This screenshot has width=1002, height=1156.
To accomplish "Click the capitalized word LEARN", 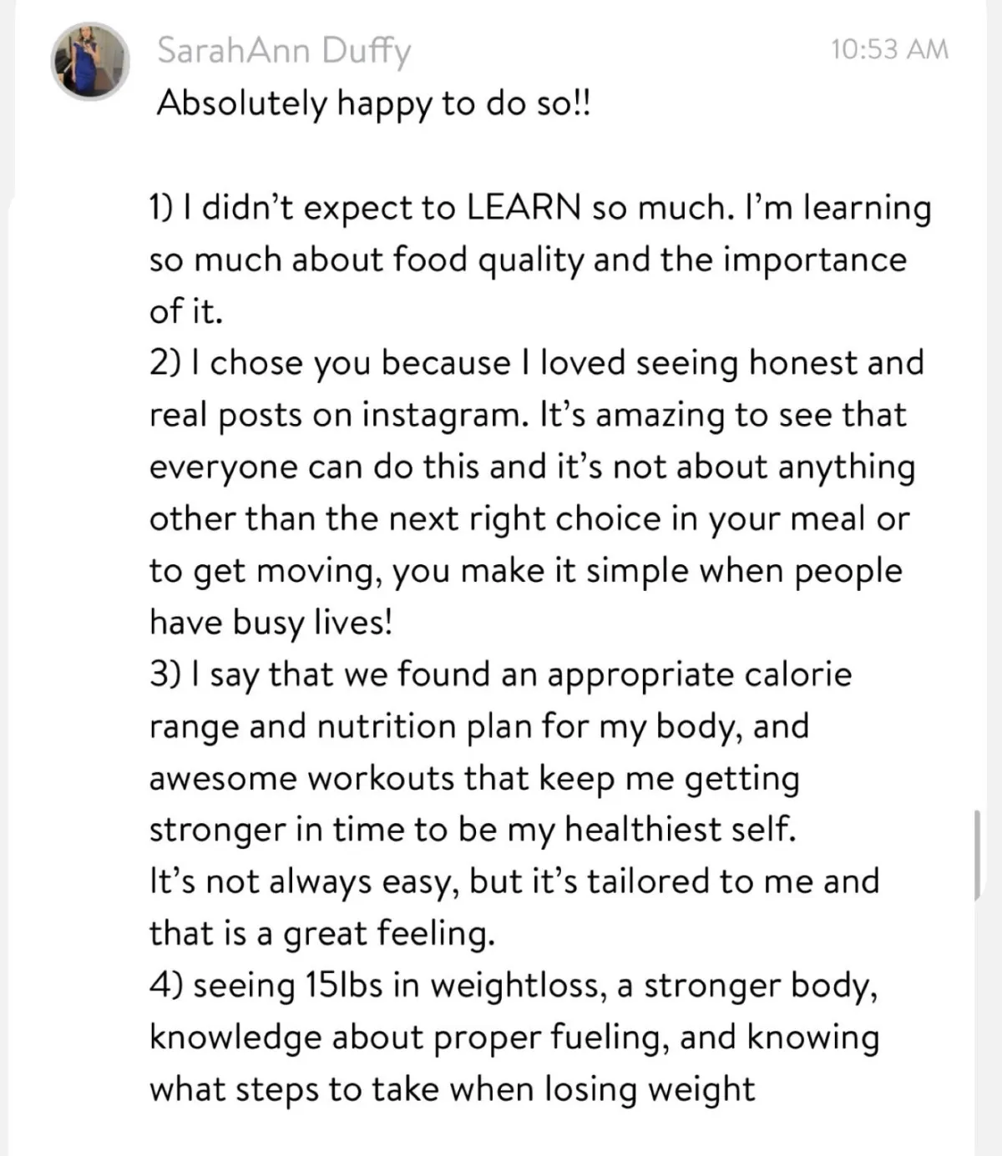I will pyautogui.click(x=523, y=208).
